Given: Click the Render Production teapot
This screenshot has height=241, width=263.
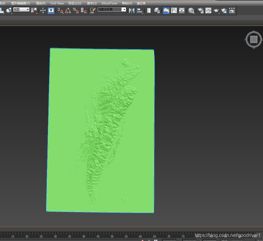Looking at the screenshot, I should 216,10.
